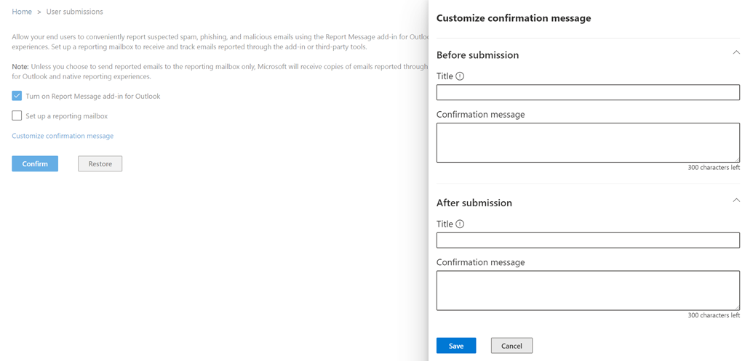
Task: Focus the Before submission Title field
Action: [588, 92]
